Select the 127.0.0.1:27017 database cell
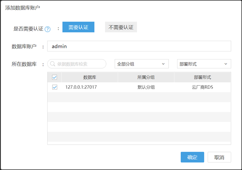 (81, 87)
